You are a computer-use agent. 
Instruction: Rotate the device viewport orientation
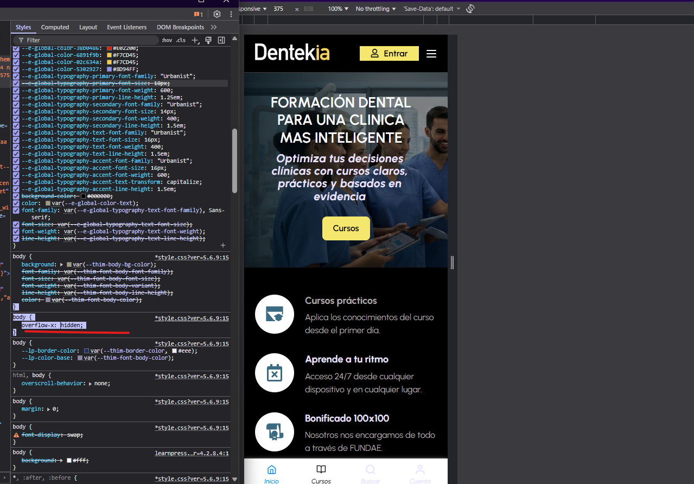(470, 9)
